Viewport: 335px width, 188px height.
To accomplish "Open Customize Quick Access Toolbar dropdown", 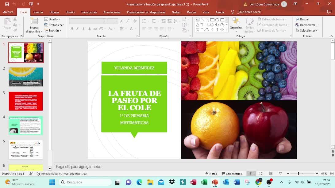I will coord(38,4).
